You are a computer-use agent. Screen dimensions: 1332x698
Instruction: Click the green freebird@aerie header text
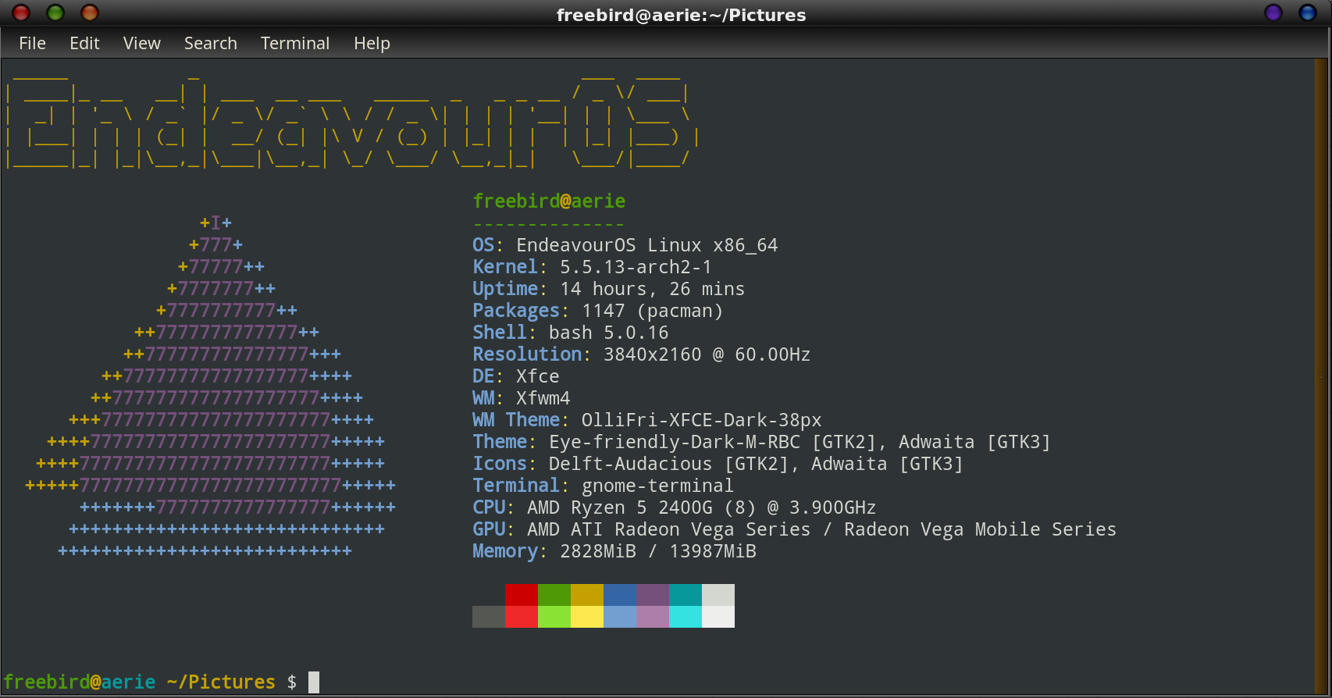click(549, 201)
